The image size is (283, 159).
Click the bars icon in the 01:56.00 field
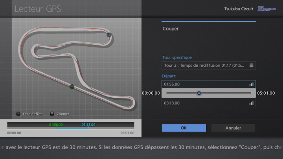(251, 84)
